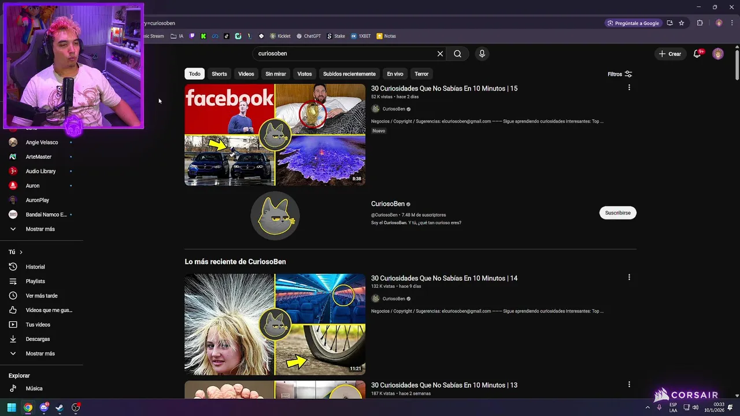740x416 pixels.
Task: Play the Facebook thumbnail video
Action: (x=275, y=135)
